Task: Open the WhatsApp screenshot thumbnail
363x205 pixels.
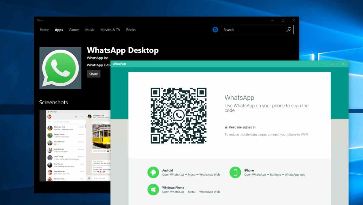Action: click(75, 145)
